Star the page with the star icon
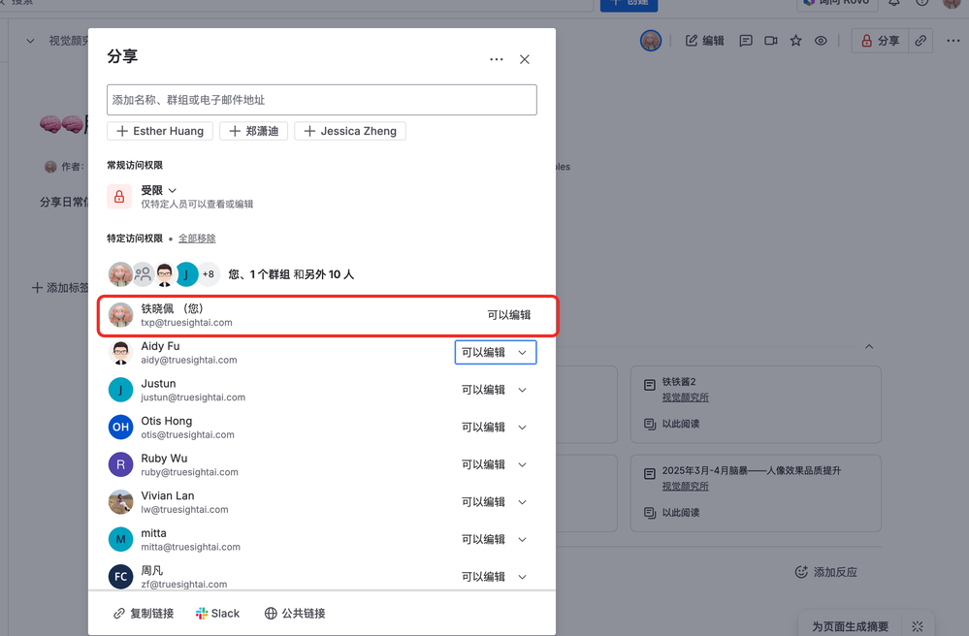This screenshot has width=969, height=636. 795,40
